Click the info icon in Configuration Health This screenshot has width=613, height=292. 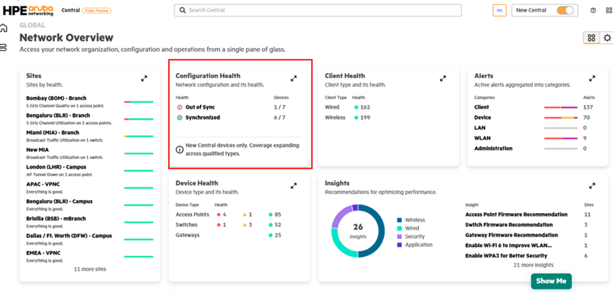[180, 149]
